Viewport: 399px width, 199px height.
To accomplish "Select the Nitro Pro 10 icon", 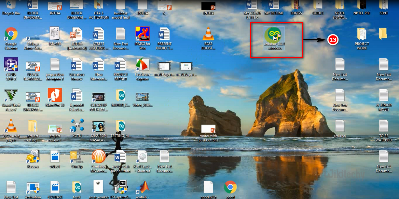I will [x=55, y=95].
